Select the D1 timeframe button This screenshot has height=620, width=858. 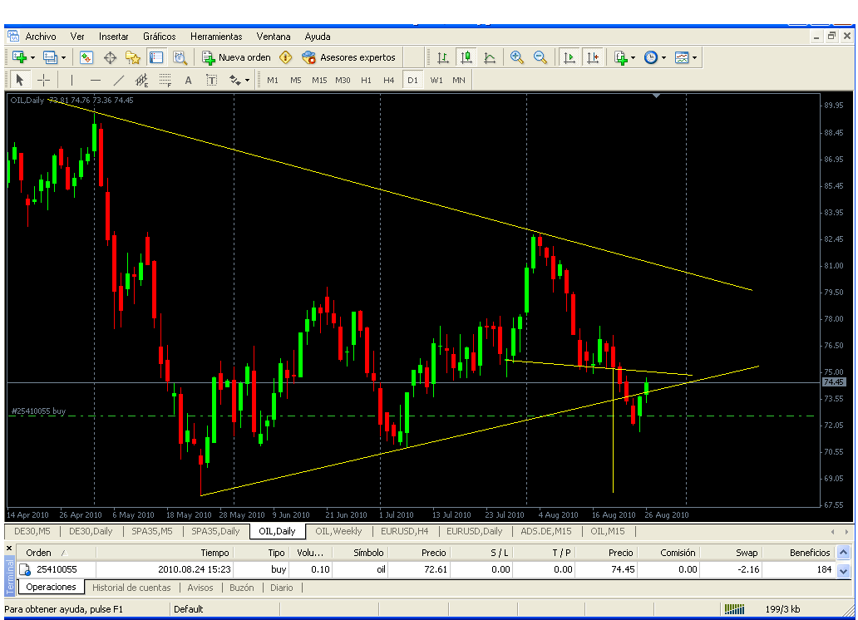coord(412,81)
